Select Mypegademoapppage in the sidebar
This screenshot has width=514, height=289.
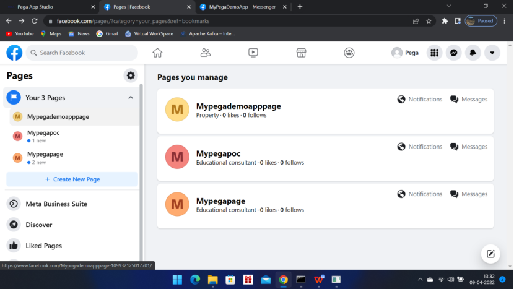(x=74, y=116)
